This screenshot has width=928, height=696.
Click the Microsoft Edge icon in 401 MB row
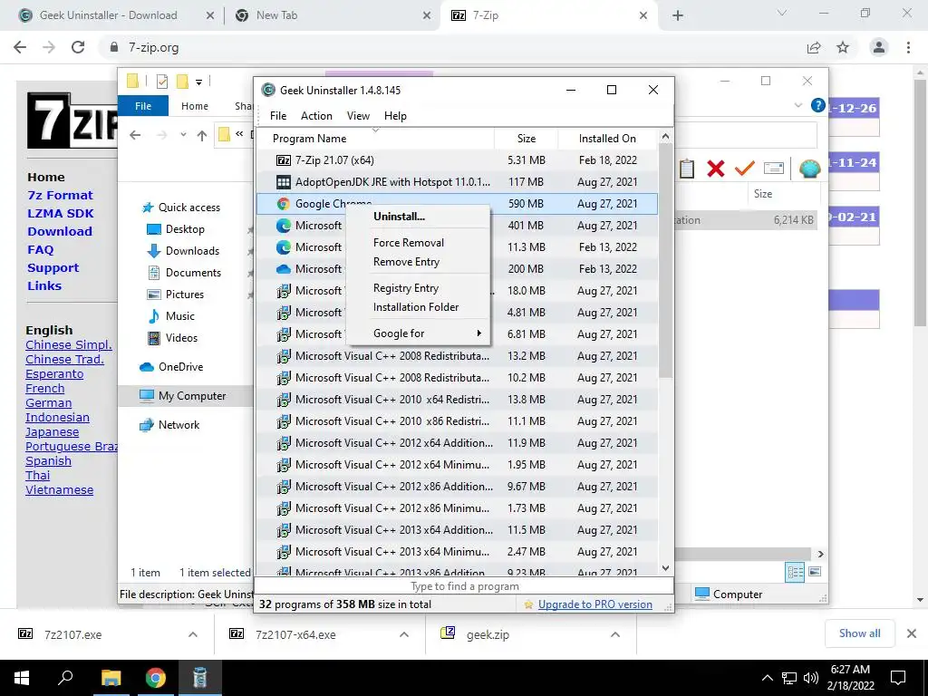coord(284,226)
